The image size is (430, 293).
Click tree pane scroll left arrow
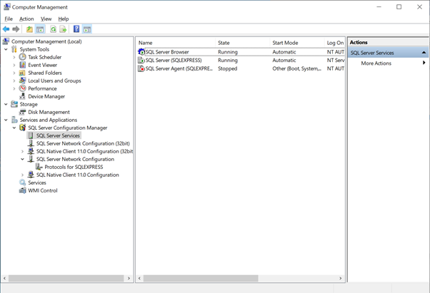(x=4, y=278)
